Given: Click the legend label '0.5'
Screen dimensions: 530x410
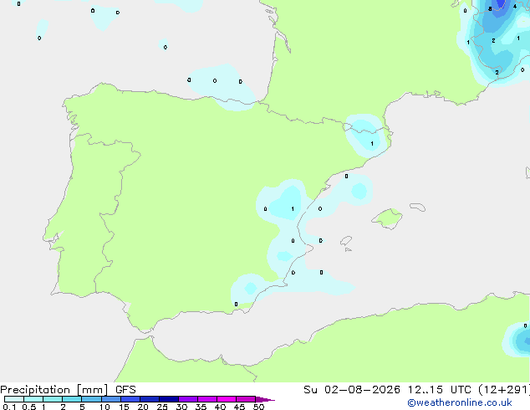Looking at the screenshot, I should coord(29,407).
